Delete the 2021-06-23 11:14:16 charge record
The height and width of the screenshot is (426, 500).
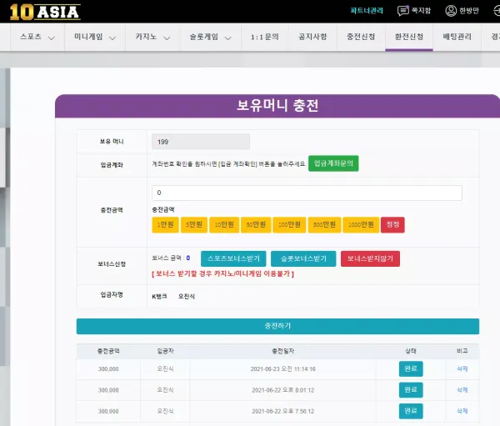(462, 368)
